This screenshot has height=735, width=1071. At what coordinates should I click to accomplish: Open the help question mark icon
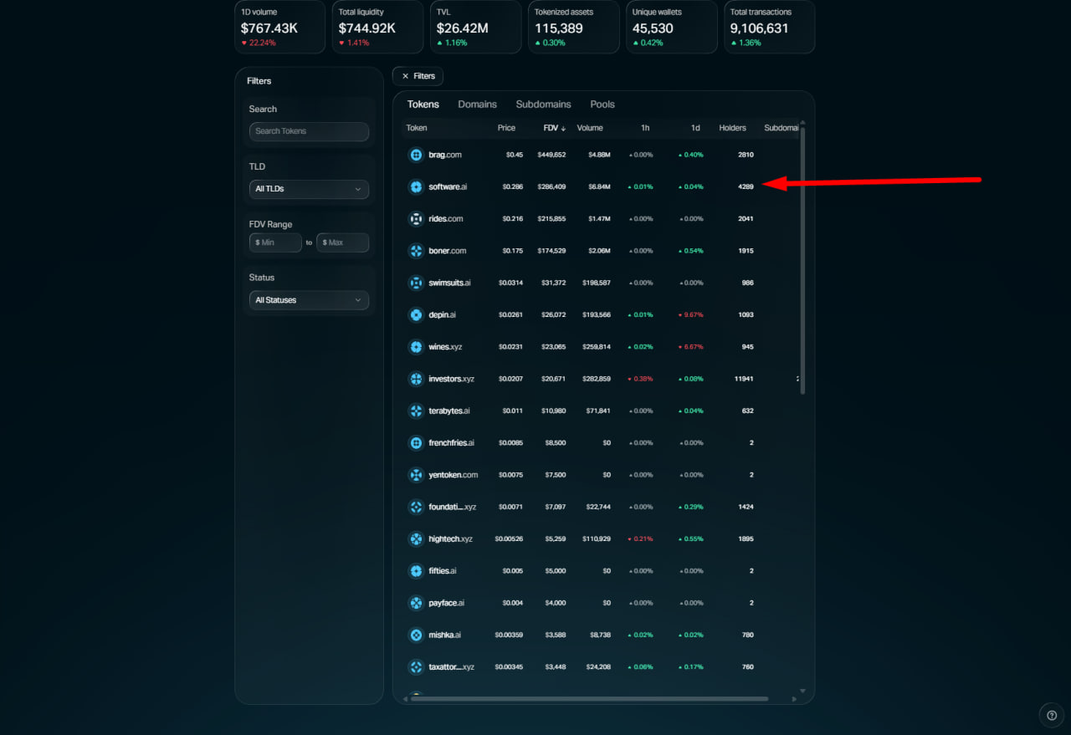(1052, 715)
